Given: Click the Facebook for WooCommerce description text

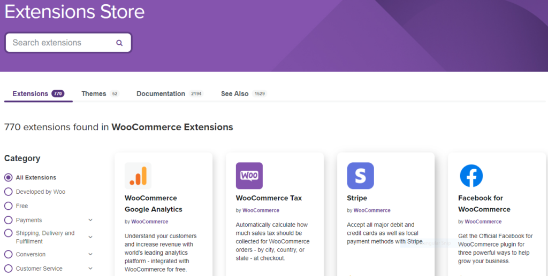Looking at the screenshot, I should (x=495, y=248).
